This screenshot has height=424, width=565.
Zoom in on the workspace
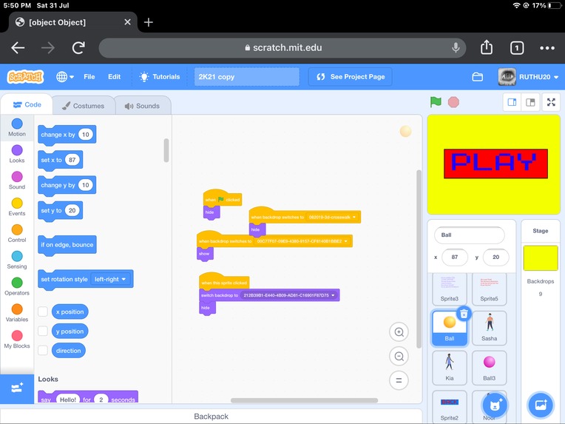tap(399, 332)
